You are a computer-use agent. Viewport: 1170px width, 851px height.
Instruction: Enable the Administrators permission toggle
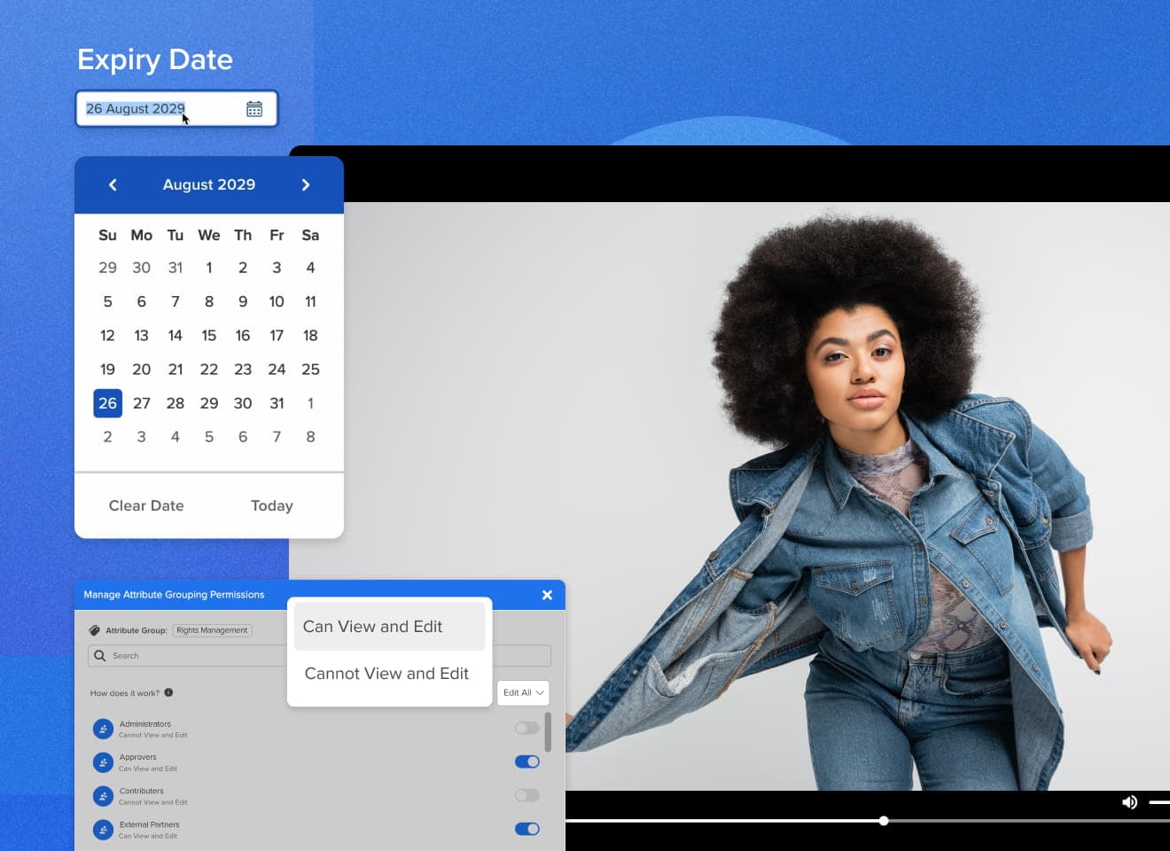[x=527, y=728]
